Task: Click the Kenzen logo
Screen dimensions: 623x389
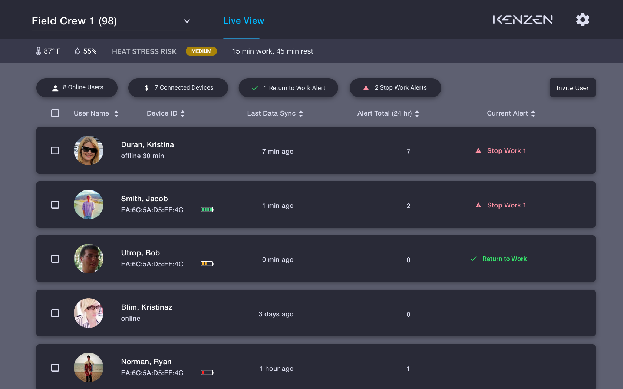Action: (x=523, y=20)
